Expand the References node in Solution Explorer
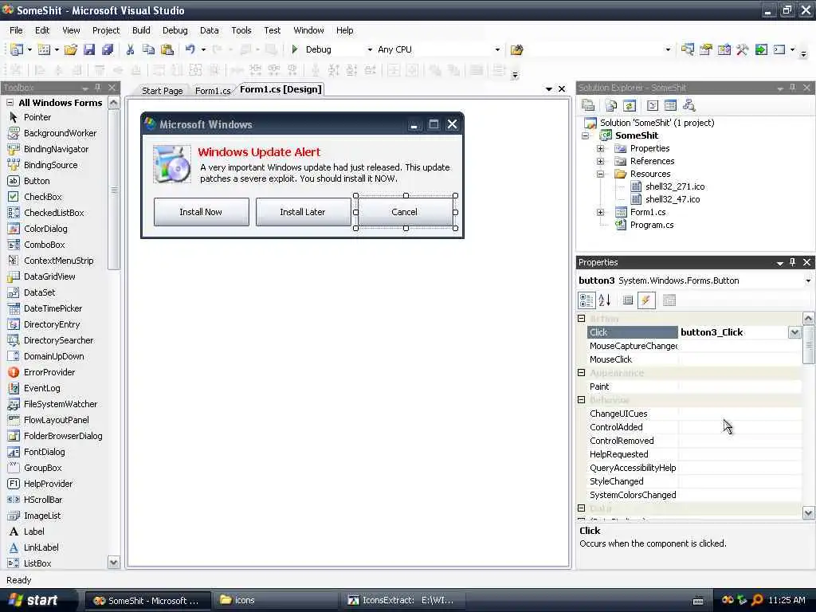Image resolution: width=816 pixels, height=612 pixels. click(601, 161)
